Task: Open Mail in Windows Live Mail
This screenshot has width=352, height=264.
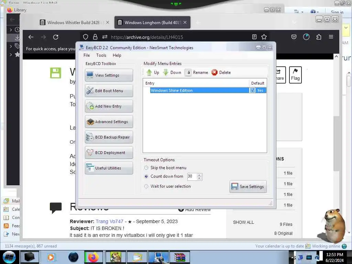Action: (x=12, y=201)
